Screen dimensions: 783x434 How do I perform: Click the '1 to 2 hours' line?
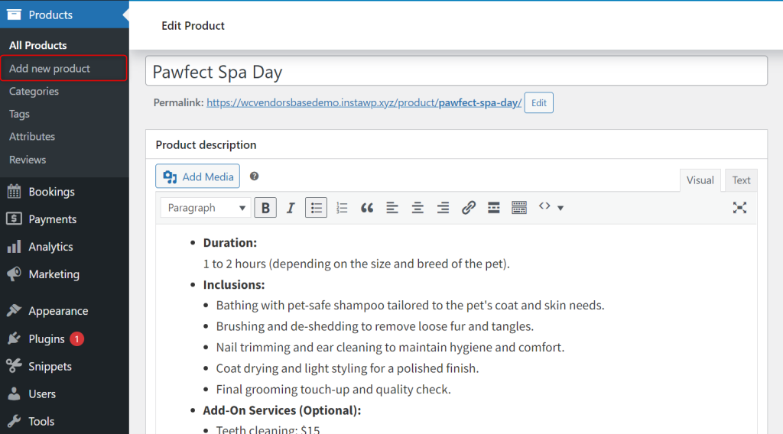tap(356, 264)
